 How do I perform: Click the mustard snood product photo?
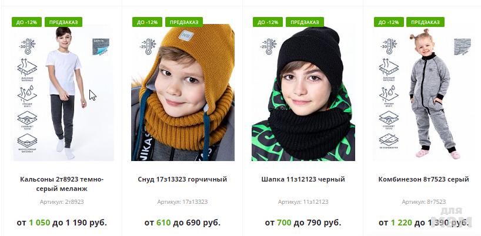click(x=183, y=93)
